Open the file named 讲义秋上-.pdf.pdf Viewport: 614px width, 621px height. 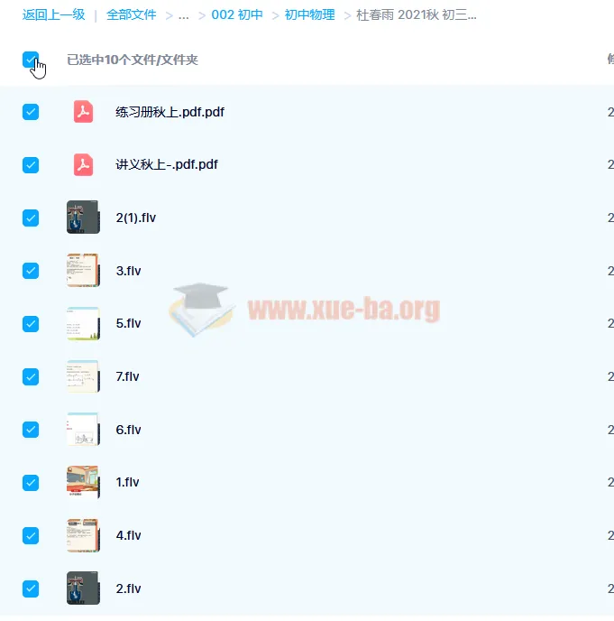[167, 165]
